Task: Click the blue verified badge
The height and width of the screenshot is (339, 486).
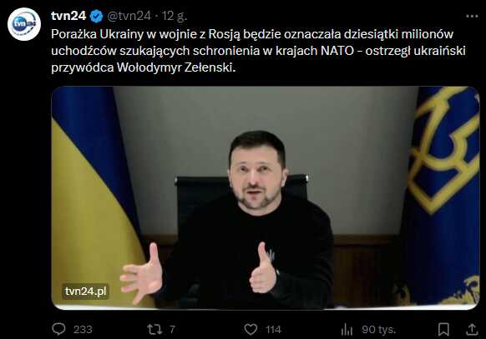Action: 96,16
